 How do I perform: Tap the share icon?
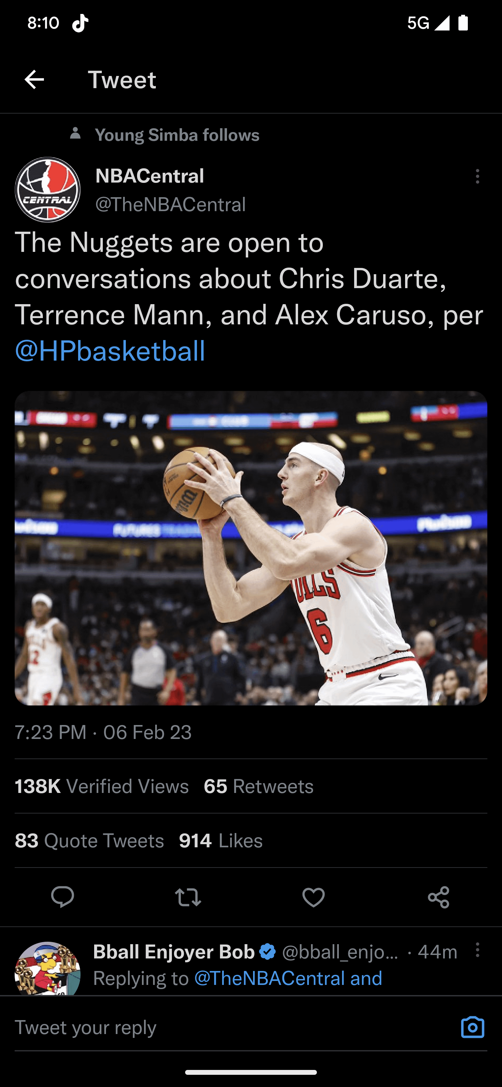pyautogui.click(x=439, y=897)
